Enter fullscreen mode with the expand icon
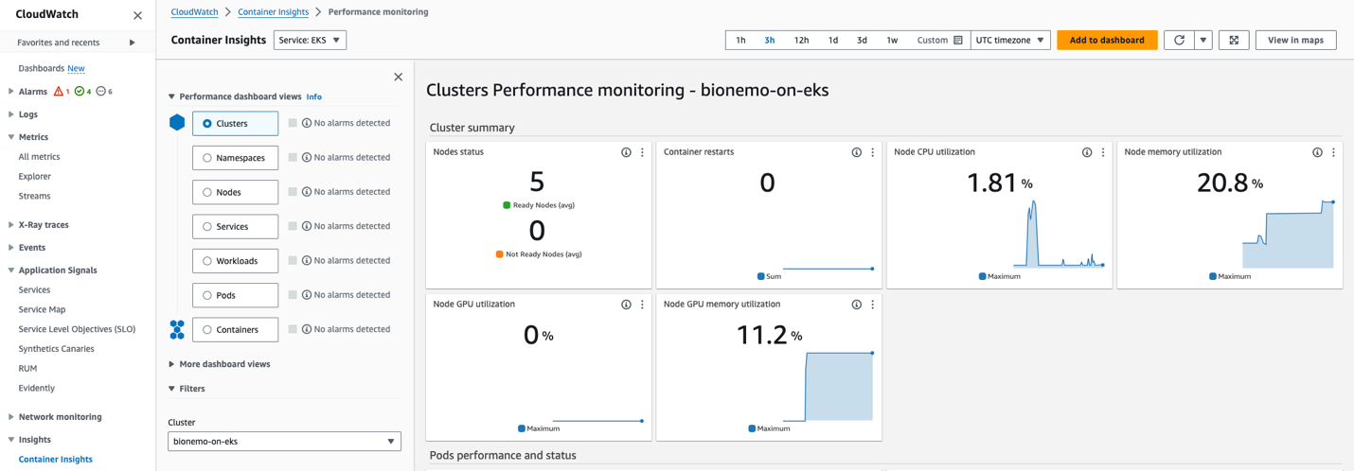 point(1234,40)
